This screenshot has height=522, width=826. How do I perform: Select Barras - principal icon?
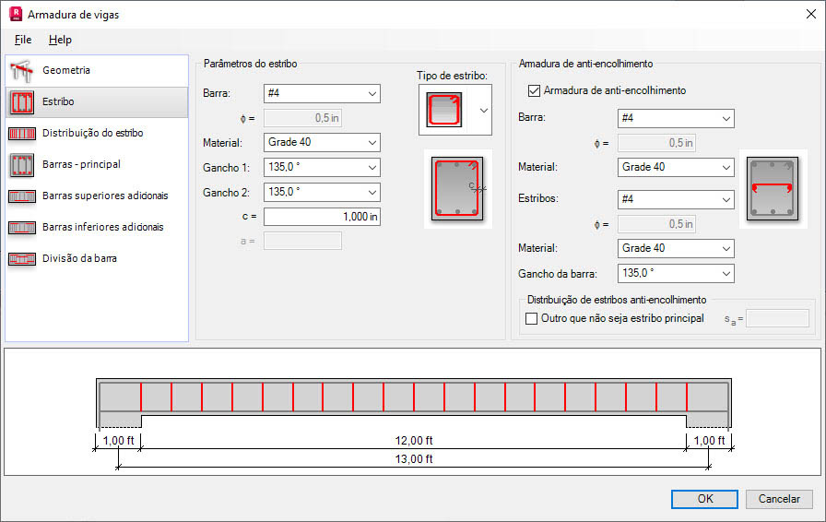tap(21, 164)
